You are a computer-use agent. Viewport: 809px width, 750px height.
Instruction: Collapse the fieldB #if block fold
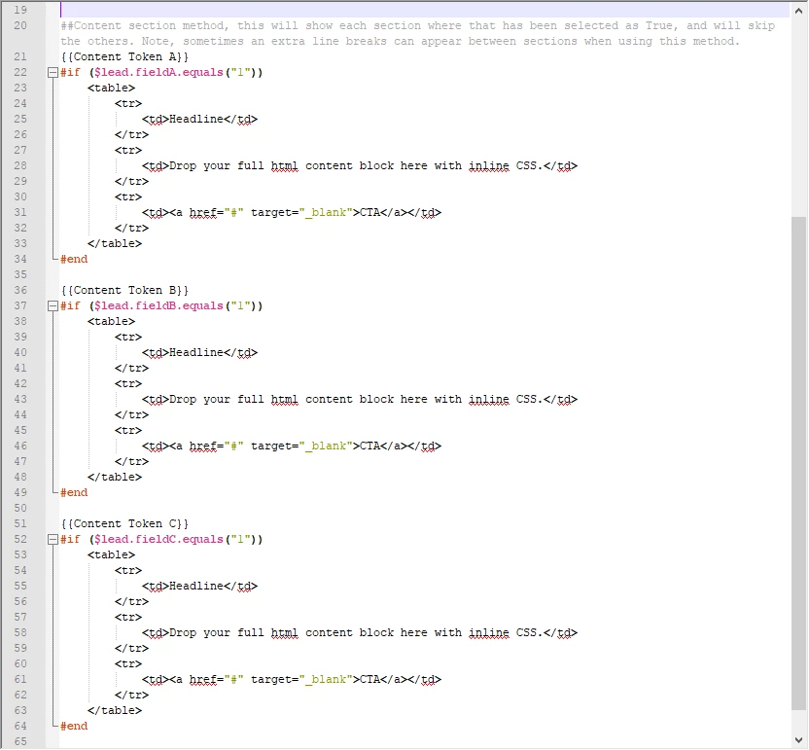point(53,306)
